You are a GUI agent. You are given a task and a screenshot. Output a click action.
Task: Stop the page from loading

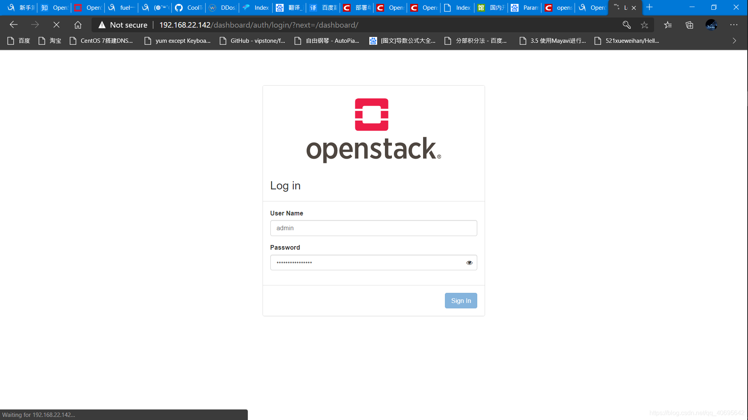click(x=56, y=25)
